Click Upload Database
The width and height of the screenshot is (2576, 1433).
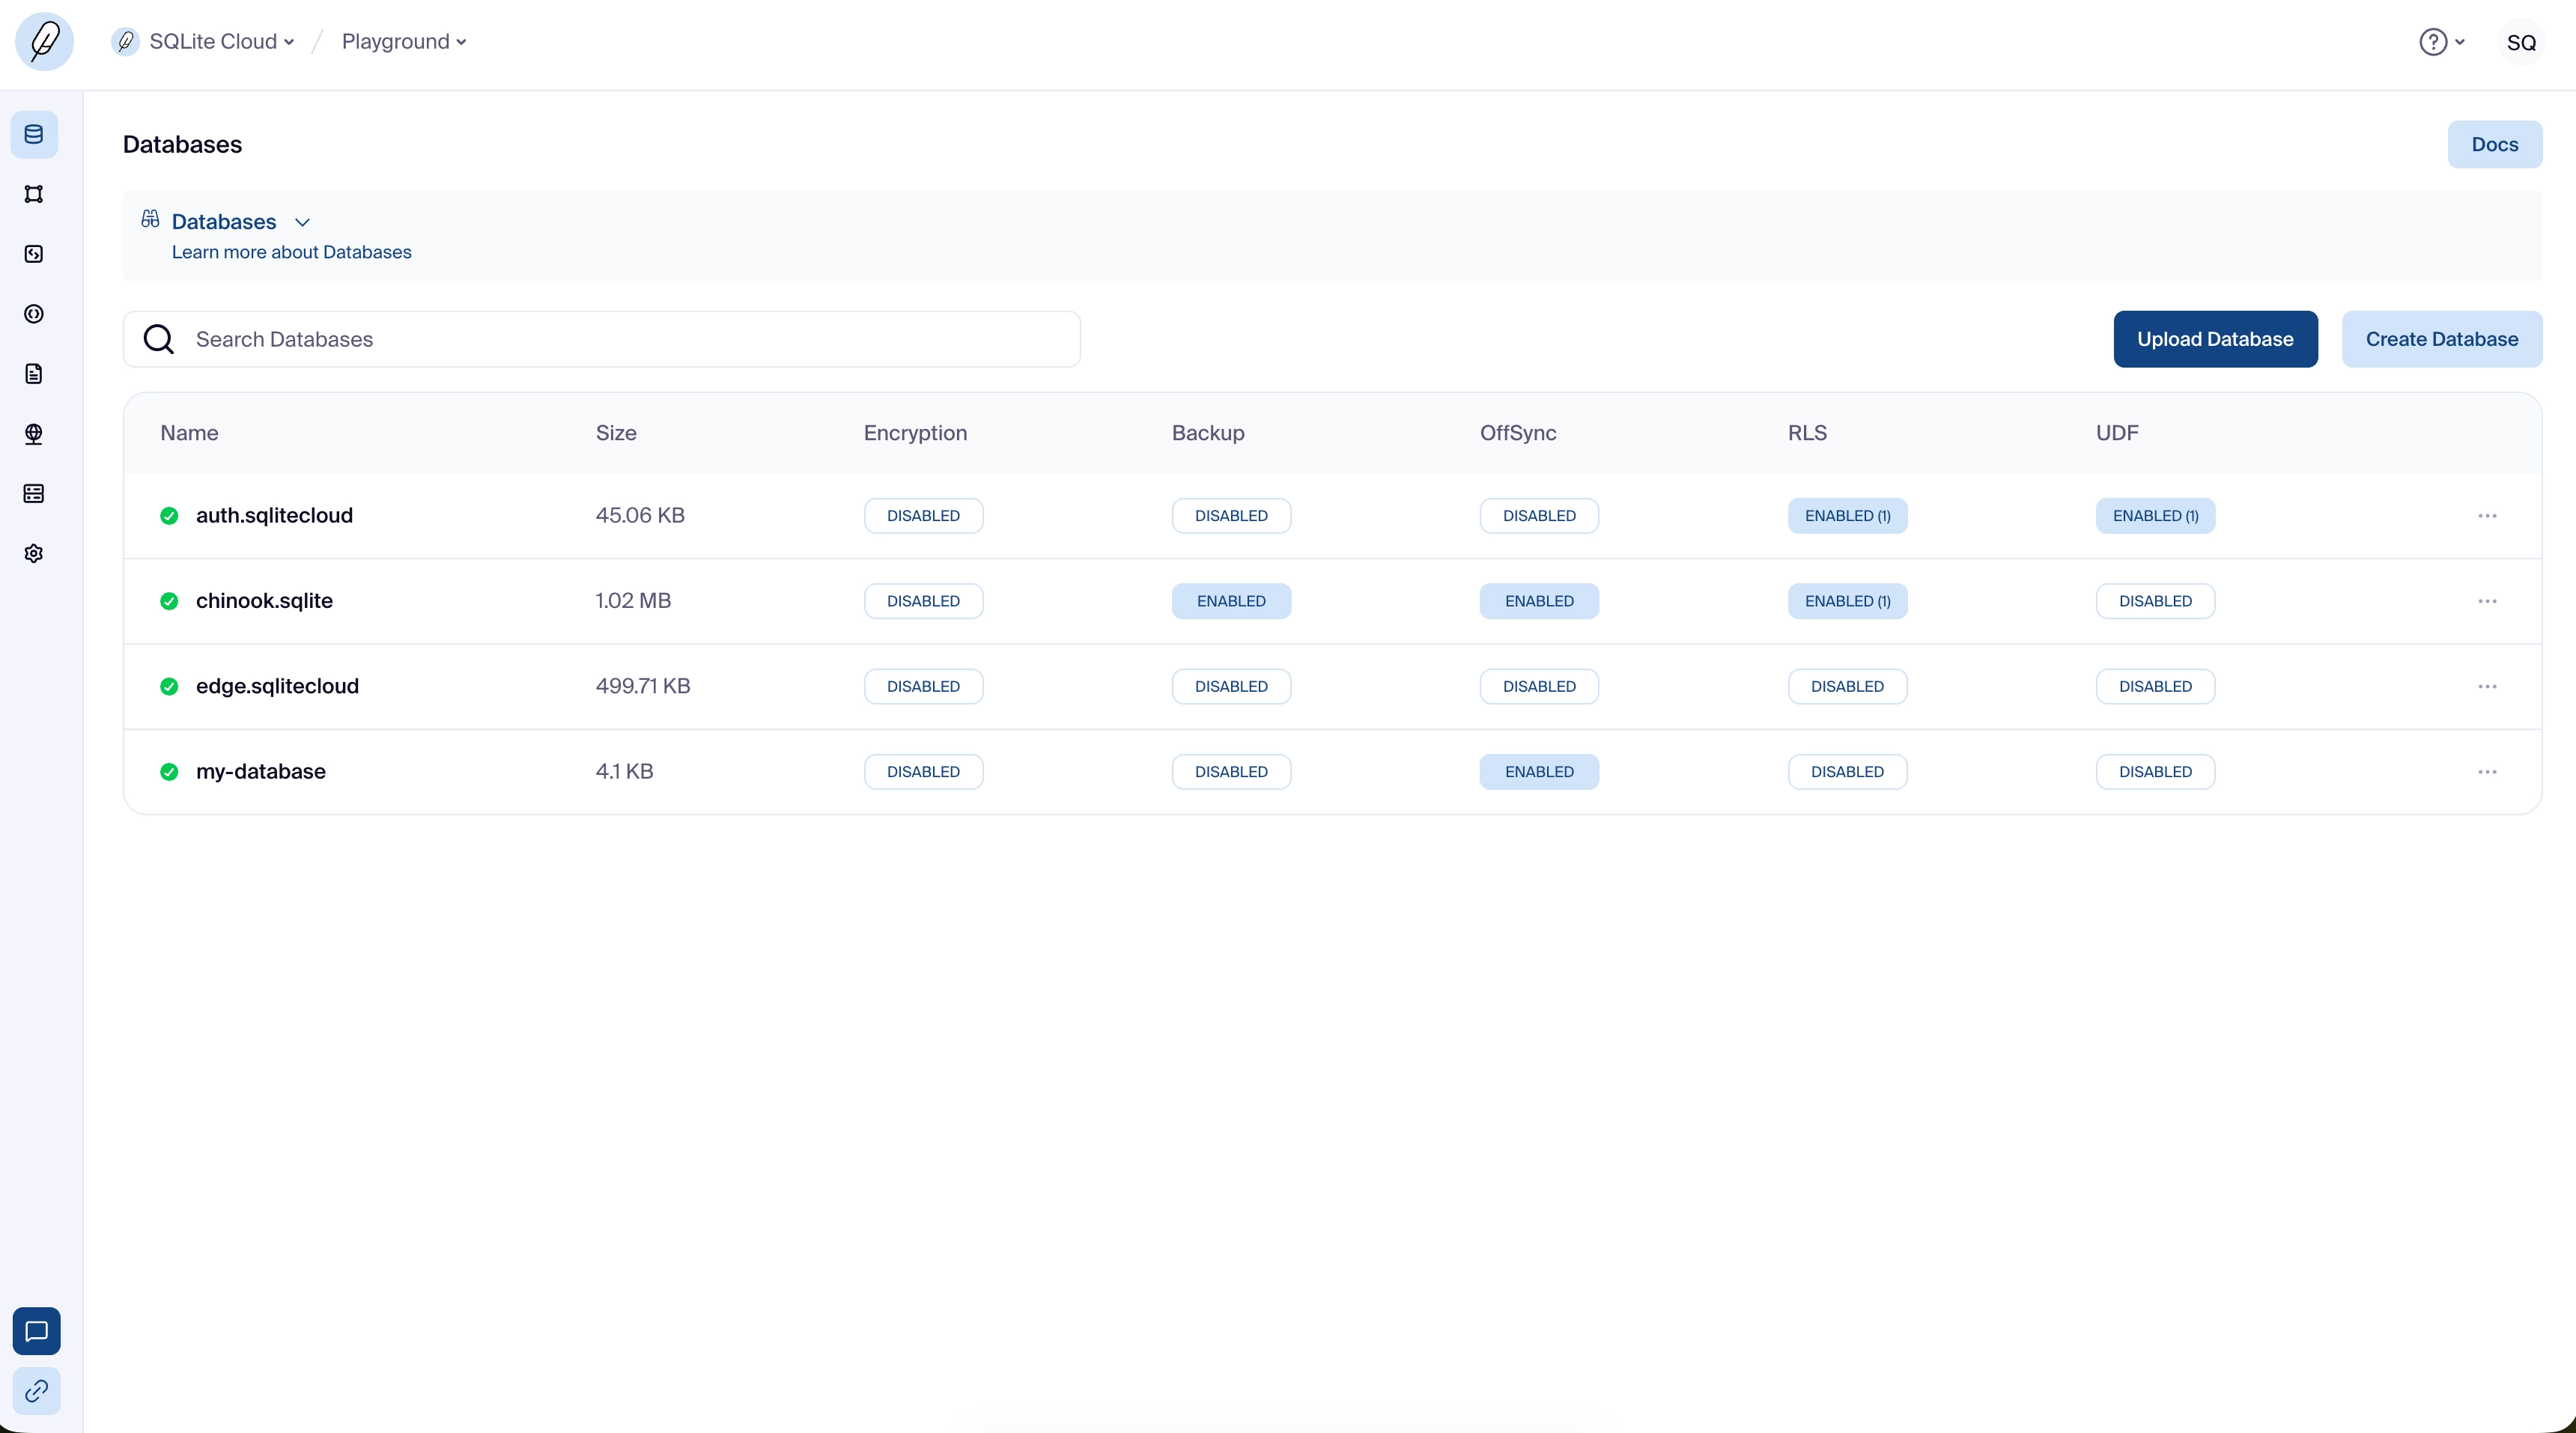click(2215, 339)
